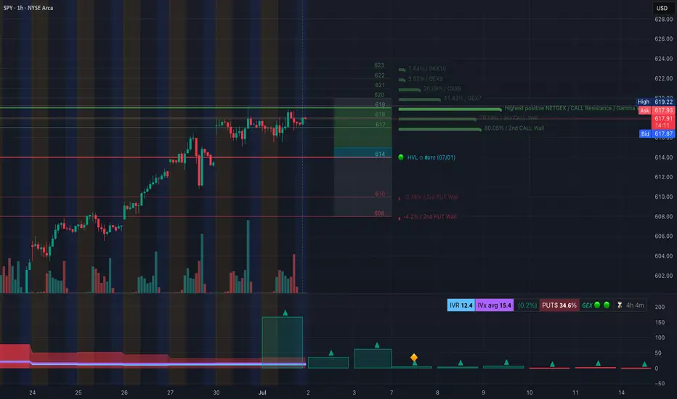
Task: Click the -3.78% / 3rd PUT Wall label
Action: (431, 197)
